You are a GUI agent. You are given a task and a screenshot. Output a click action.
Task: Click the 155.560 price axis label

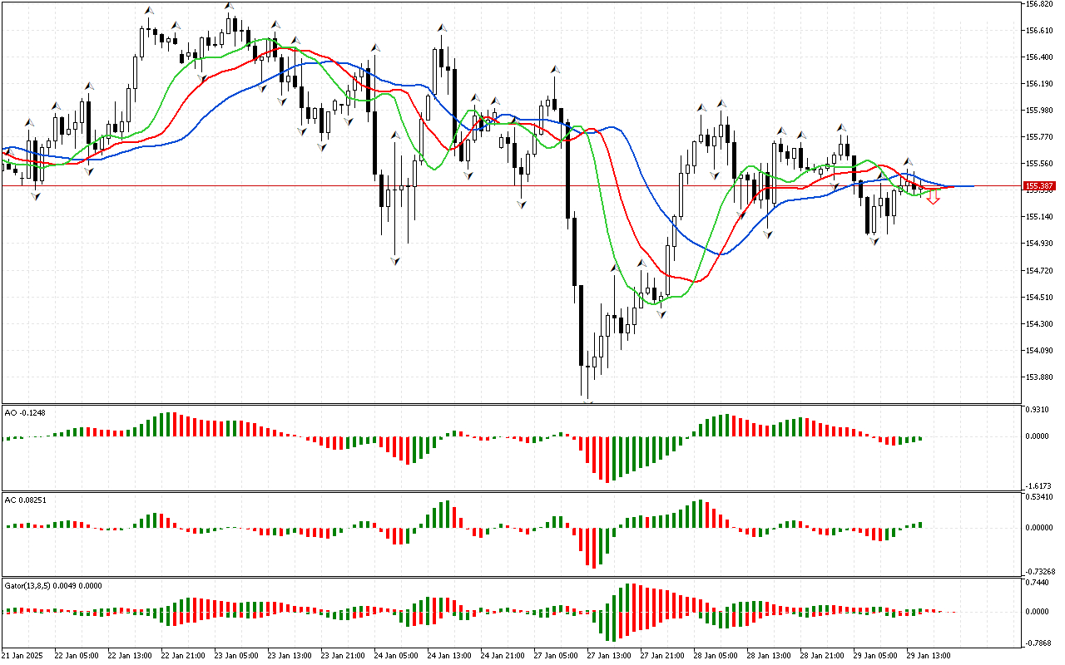tap(1038, 164)
